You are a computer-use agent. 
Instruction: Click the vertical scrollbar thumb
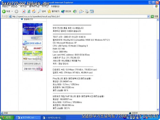(x=158, y=59)
